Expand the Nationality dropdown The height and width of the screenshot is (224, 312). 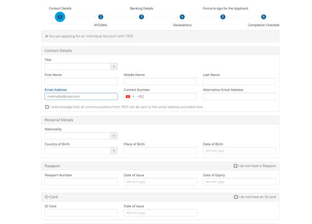(81, 136)
